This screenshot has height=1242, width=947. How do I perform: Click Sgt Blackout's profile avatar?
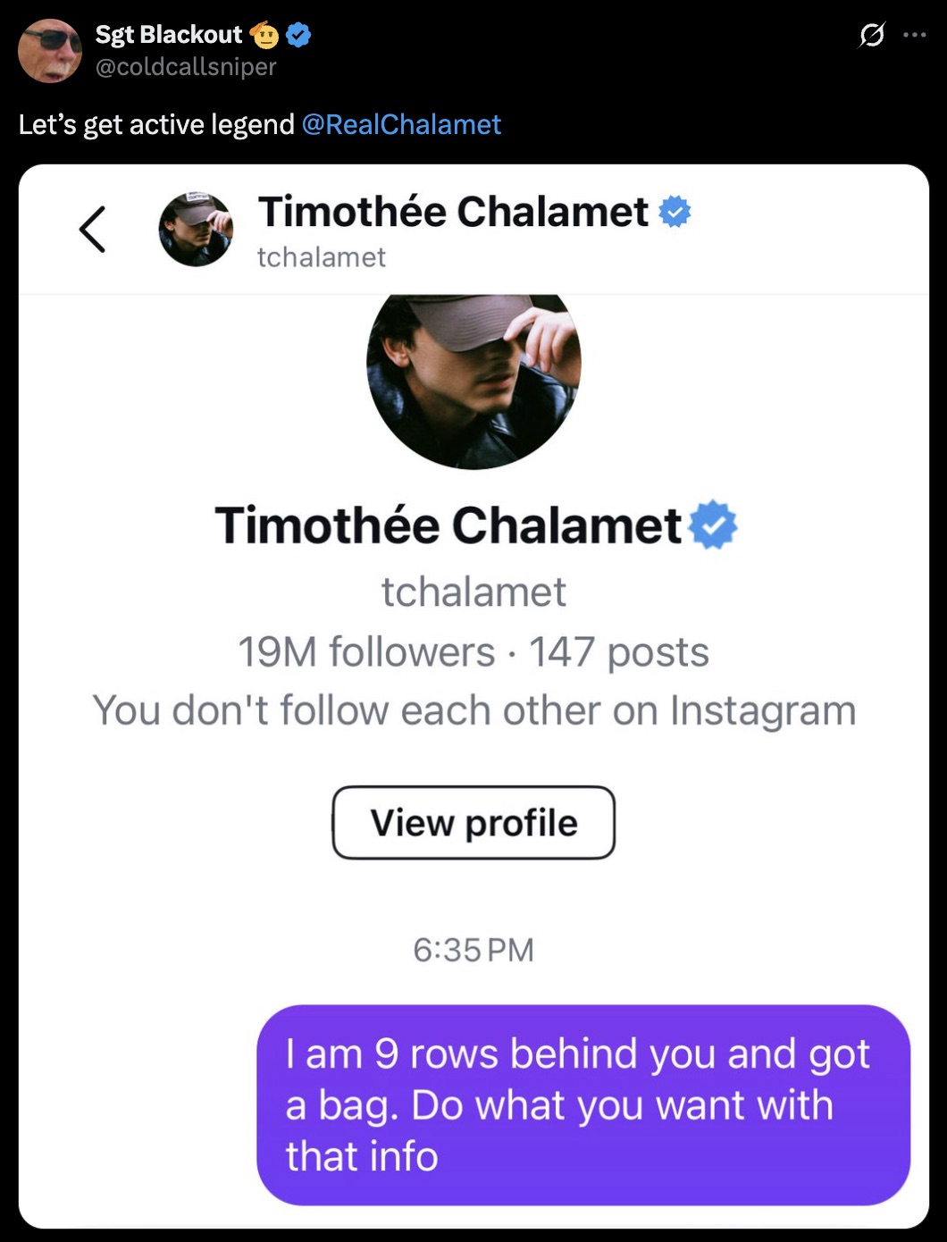[50, 51]
